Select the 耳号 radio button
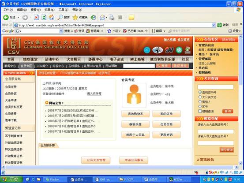 (200, 106)
